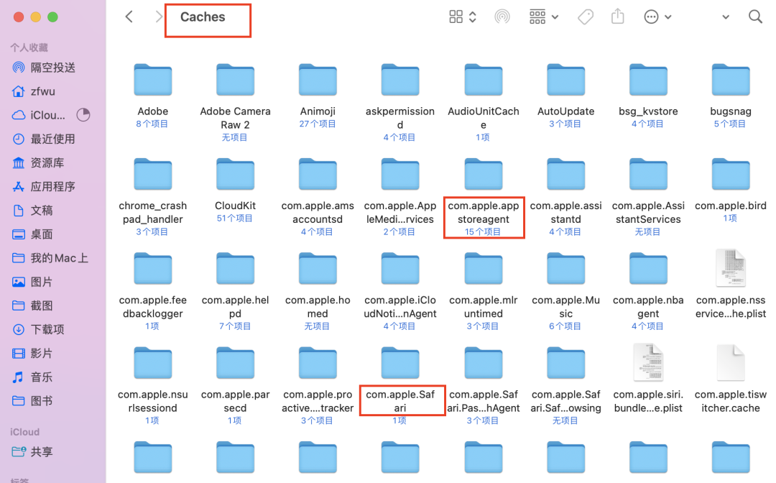This screenshot has width=776, height=483.
Task: Select the com.apple.Safari.SafeBrowsing folder
Action: tap(565, 363)
